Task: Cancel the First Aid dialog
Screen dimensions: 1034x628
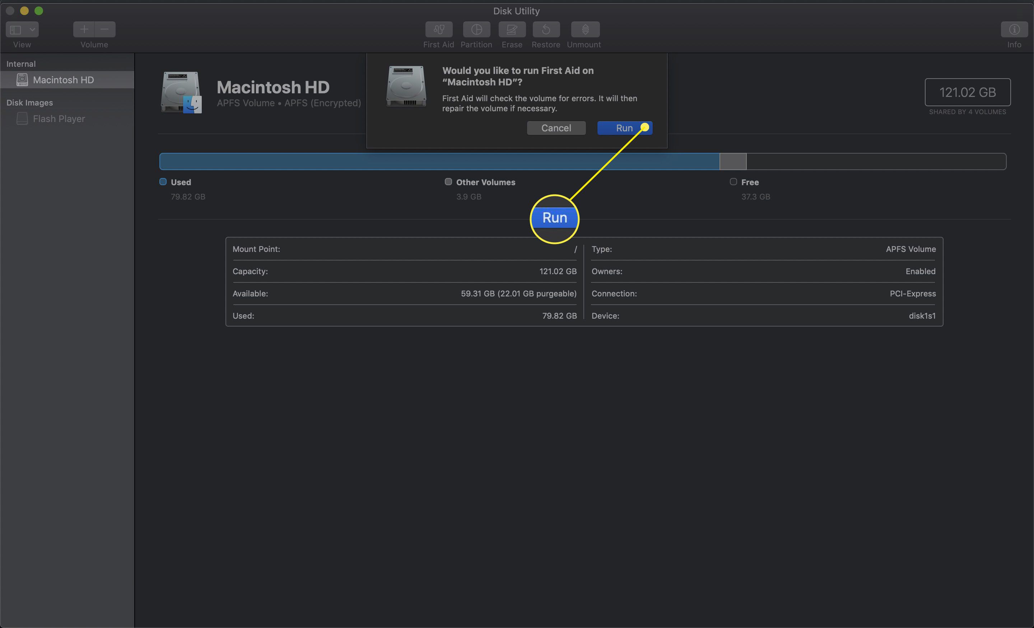Action: point(556,128)
